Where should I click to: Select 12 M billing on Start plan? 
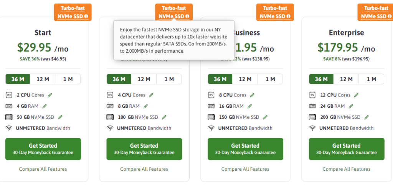(x=43, y=79)
